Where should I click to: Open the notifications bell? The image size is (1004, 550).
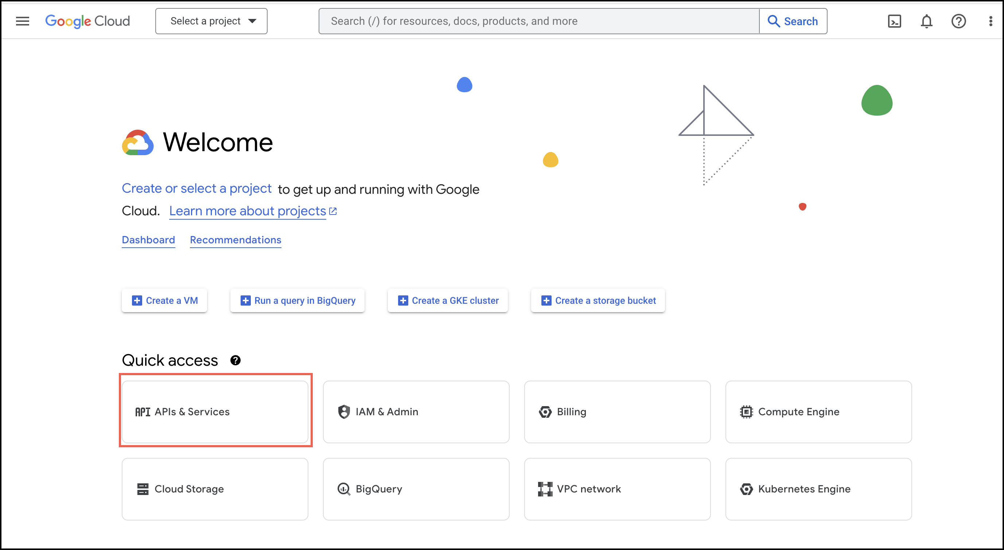point(926,21)
